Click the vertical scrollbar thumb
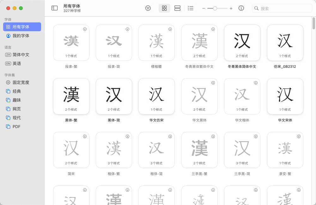 click(x=313, y=23)
